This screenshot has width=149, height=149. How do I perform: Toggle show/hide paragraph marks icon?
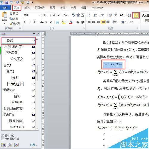coord(136,15)
